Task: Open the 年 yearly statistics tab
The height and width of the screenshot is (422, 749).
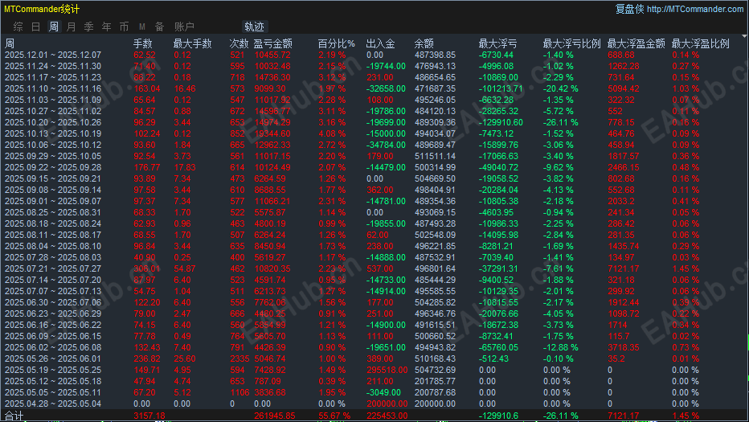Action: [107, 27]
